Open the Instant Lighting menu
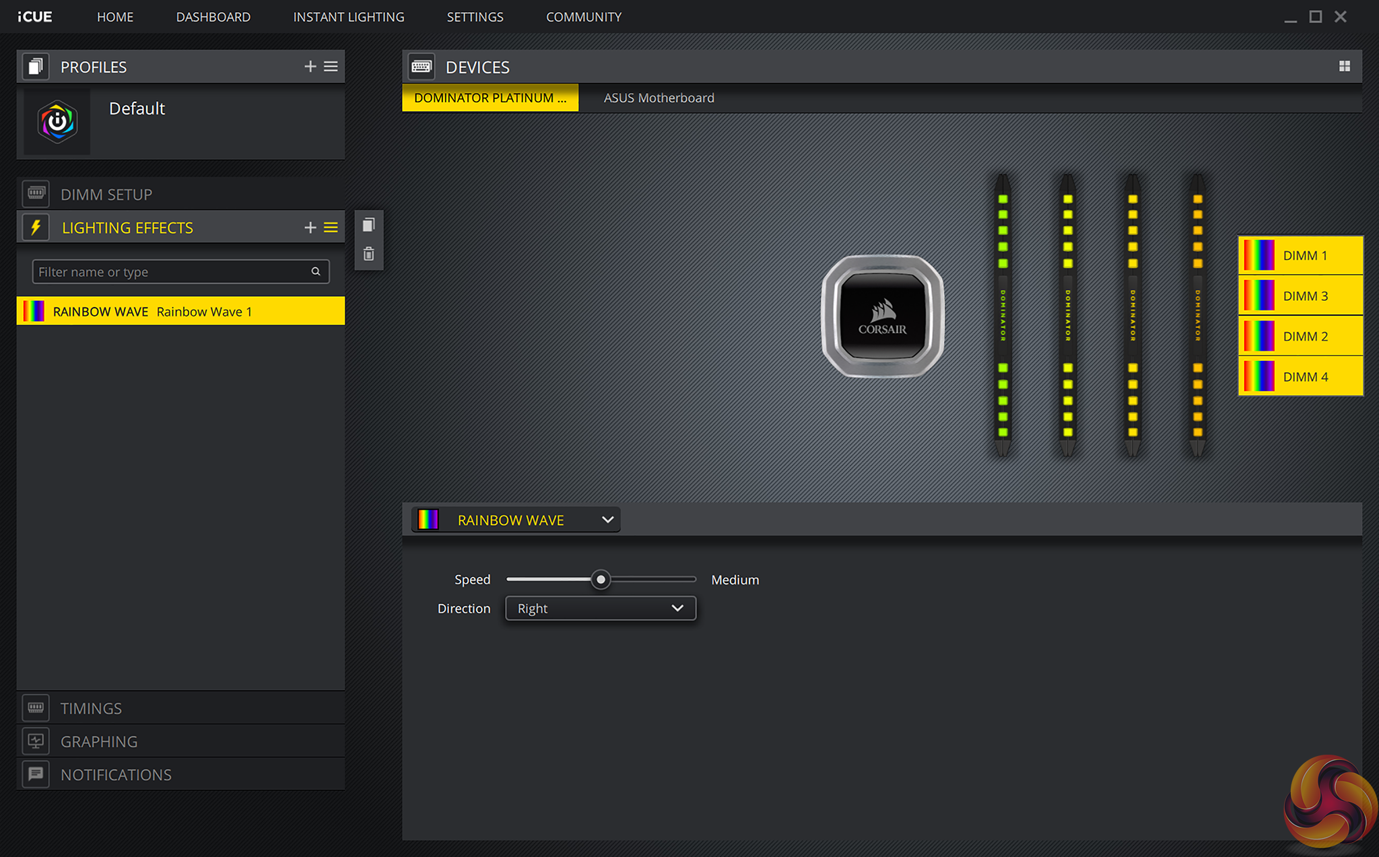Image resolution: width=1379 pixels, height=857 pixels. click(x=348, y=17)
